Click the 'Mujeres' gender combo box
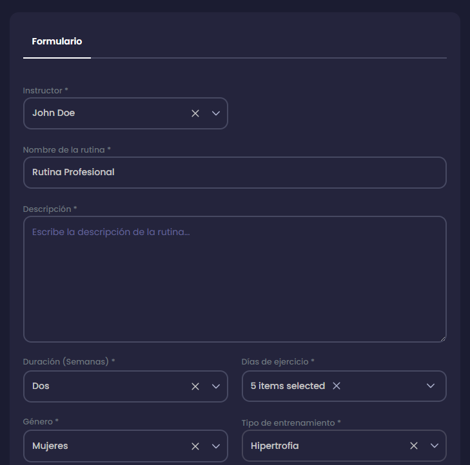The height and width of the screenshot is (465, 470). pyautogui.click(x=103, y=446)
